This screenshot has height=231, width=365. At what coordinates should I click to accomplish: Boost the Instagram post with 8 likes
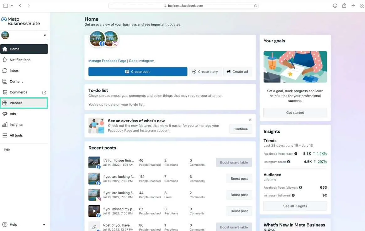(x=239, y=195)
